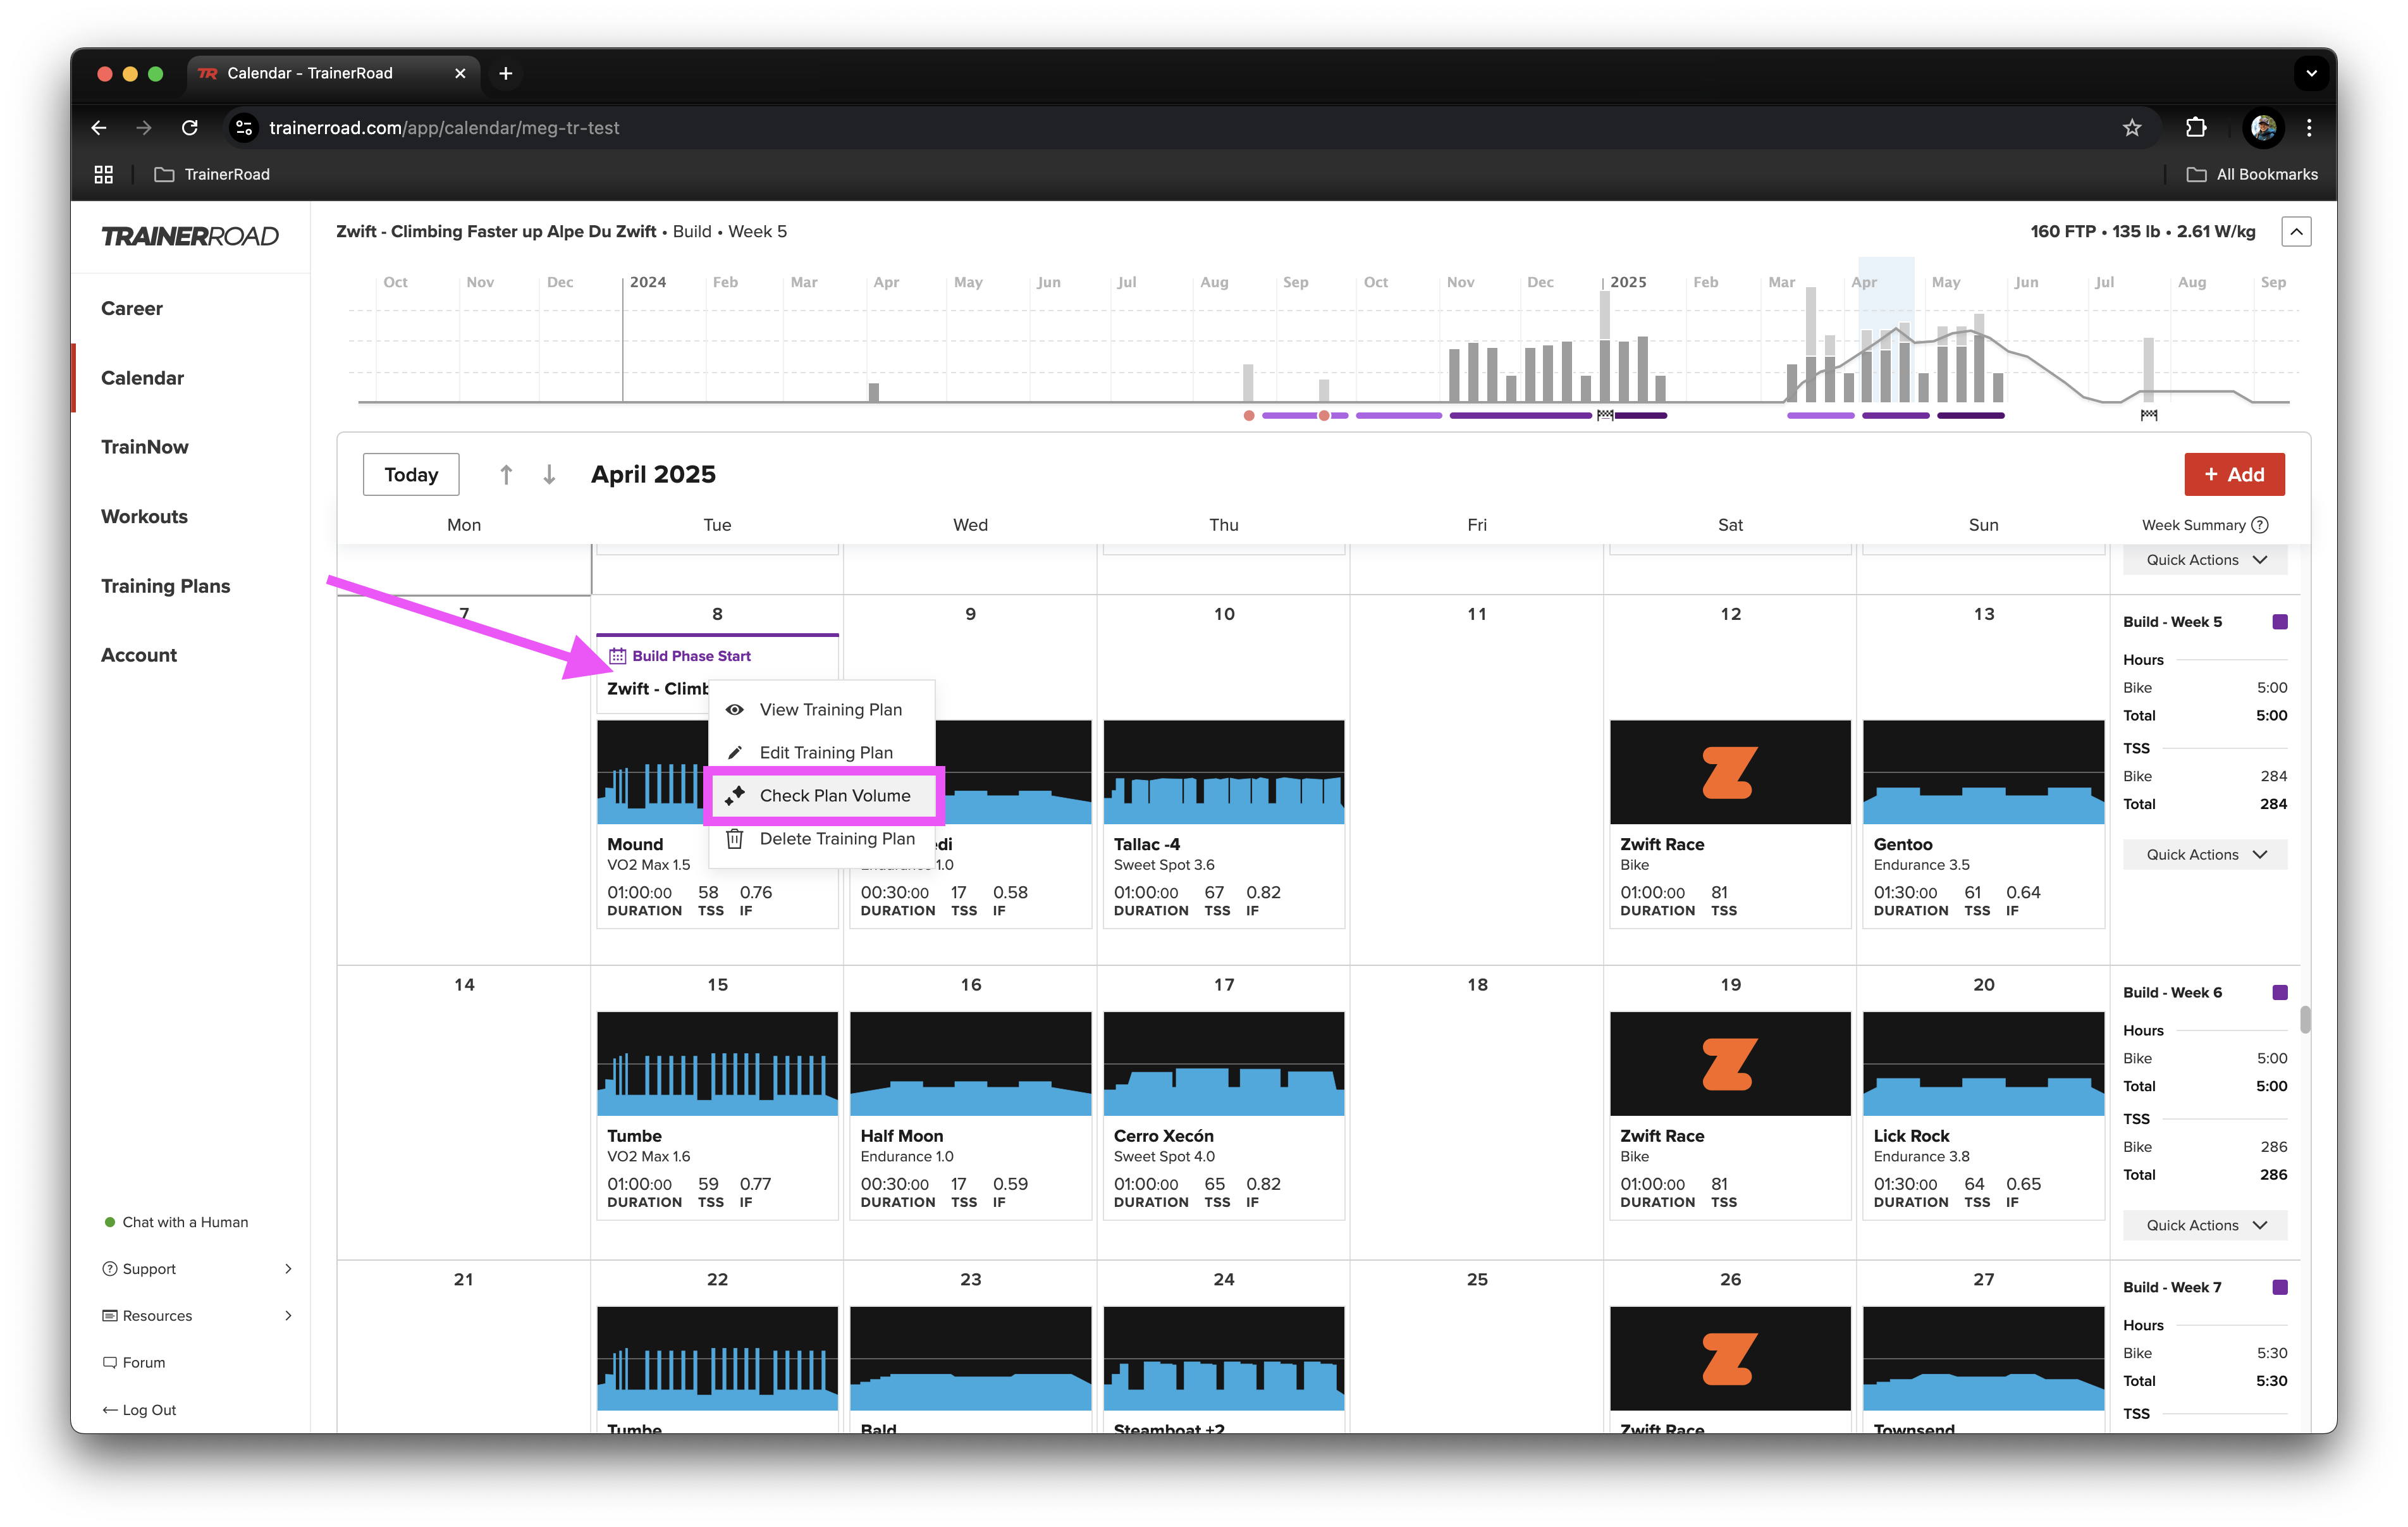Open Training Plans in sidebar

[x=165, y=585]
